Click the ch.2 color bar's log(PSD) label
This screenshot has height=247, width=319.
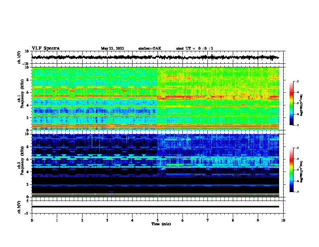tap(301, 172)
